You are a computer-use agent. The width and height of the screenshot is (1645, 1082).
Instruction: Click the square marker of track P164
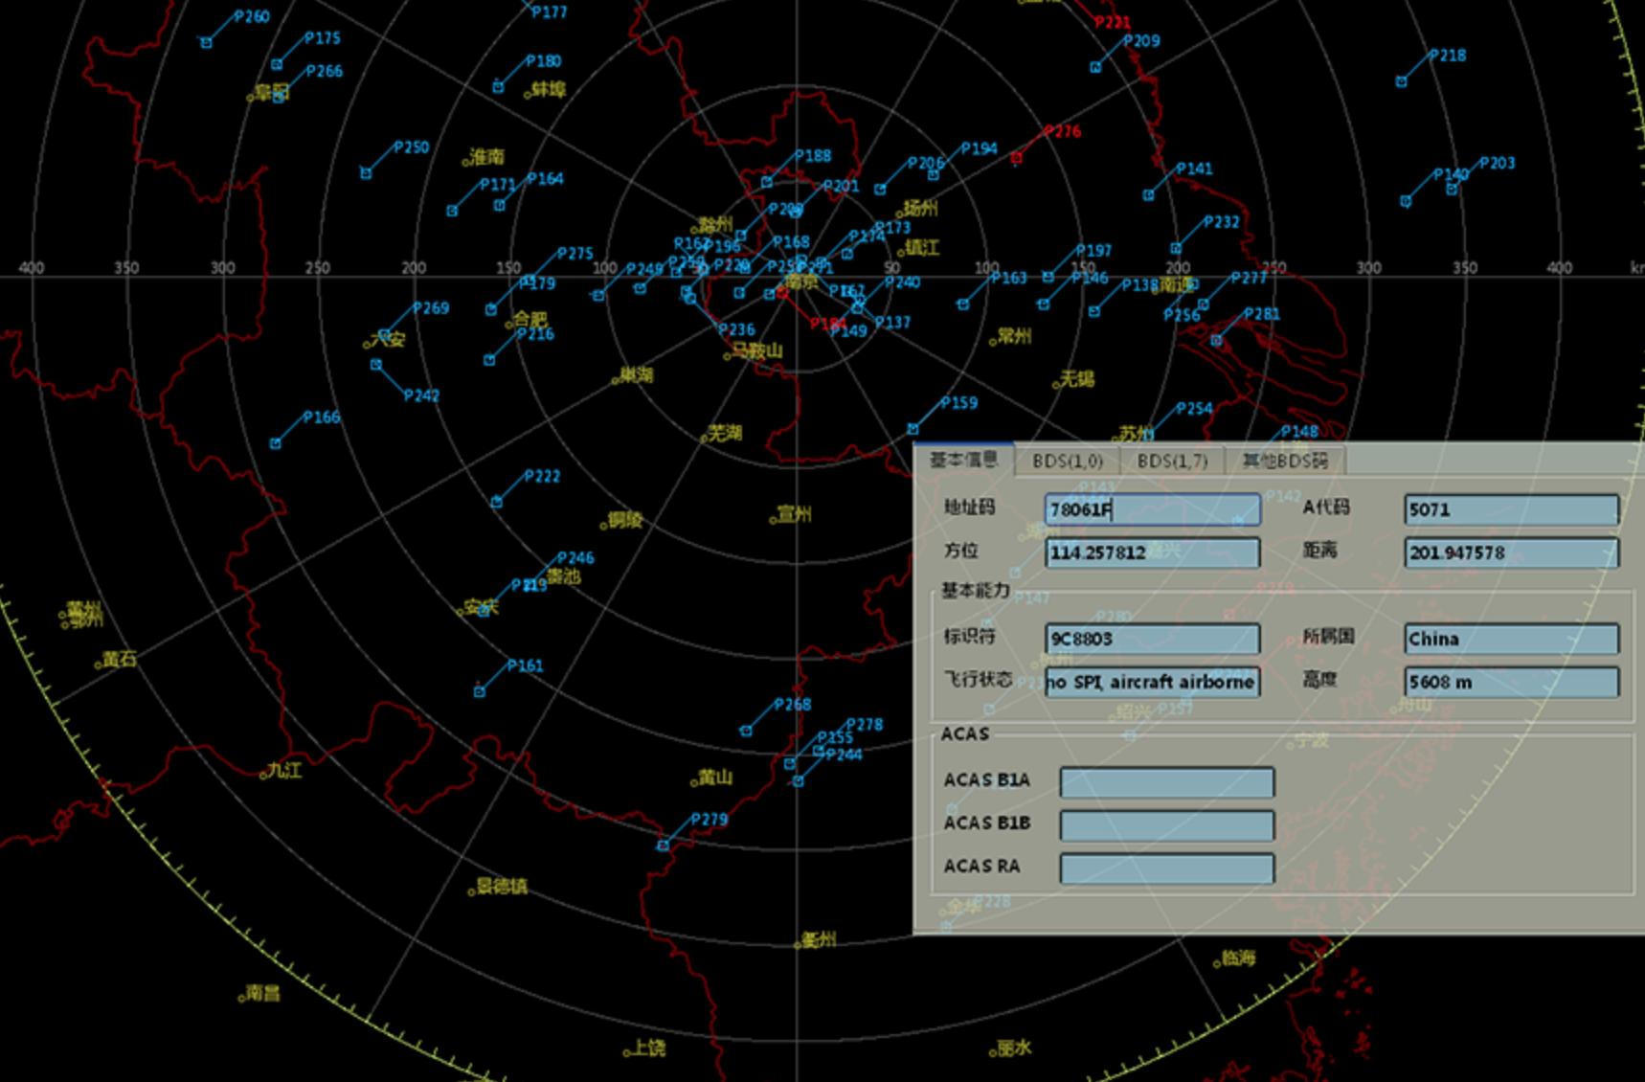click(x=499, y=205)
